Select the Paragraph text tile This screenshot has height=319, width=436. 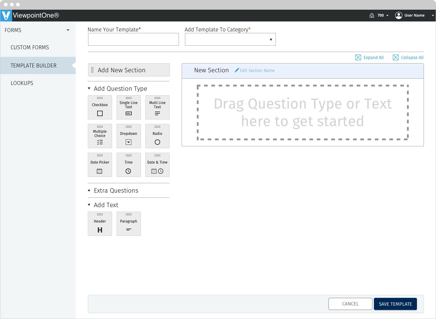(x=129, y=224)
